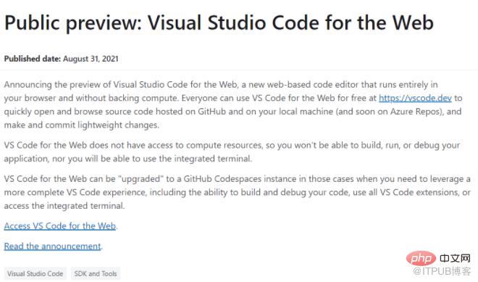Click the paragraph starting with Announcing the preview
Image resolution: width=478 pixels, height=282 pixels.
[x=233, y=104]
